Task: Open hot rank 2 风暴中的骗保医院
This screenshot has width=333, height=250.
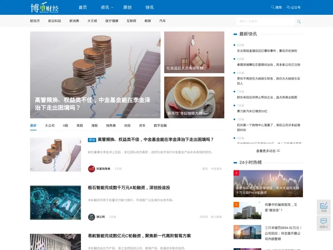Action: (x=281, y=207)
